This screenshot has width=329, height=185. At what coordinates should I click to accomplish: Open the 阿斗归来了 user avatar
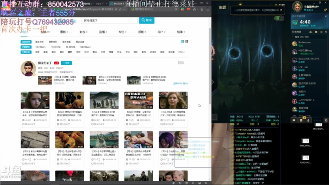coord(28,69)
